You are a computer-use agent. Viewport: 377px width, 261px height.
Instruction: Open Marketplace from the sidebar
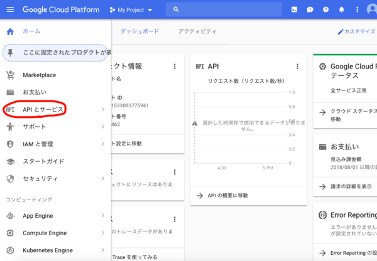pyautogui.click(x=40, y=75)
